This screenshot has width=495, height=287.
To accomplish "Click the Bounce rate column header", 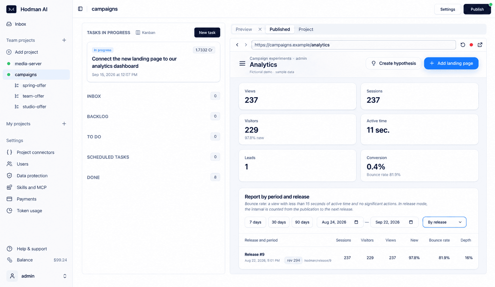I will 439,240.
